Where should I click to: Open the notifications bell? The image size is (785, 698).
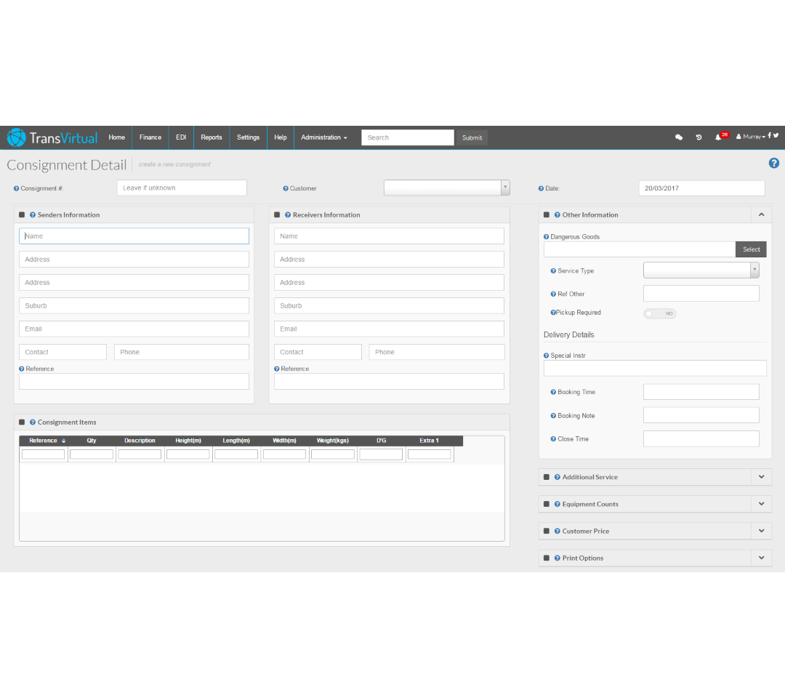(718, 137)
